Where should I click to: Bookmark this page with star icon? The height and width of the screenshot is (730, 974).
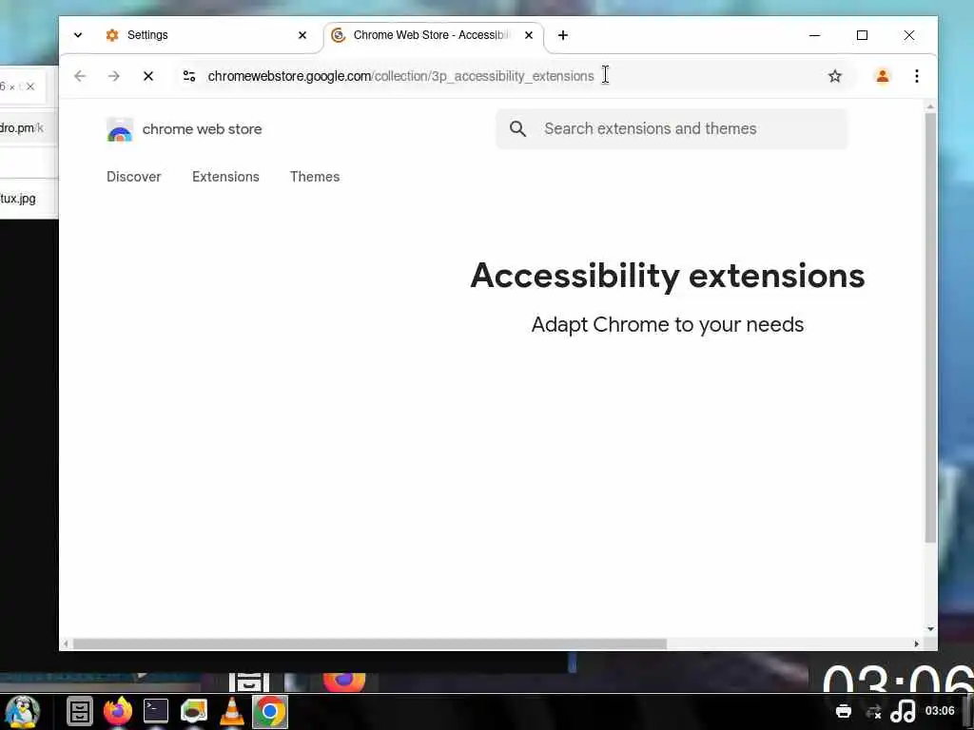835,76
